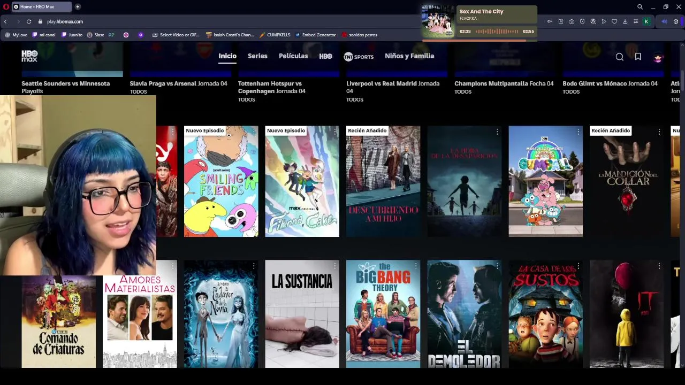Open the My List bookmark icon
This screenshot has height=385, width=685.
(638, 57)
